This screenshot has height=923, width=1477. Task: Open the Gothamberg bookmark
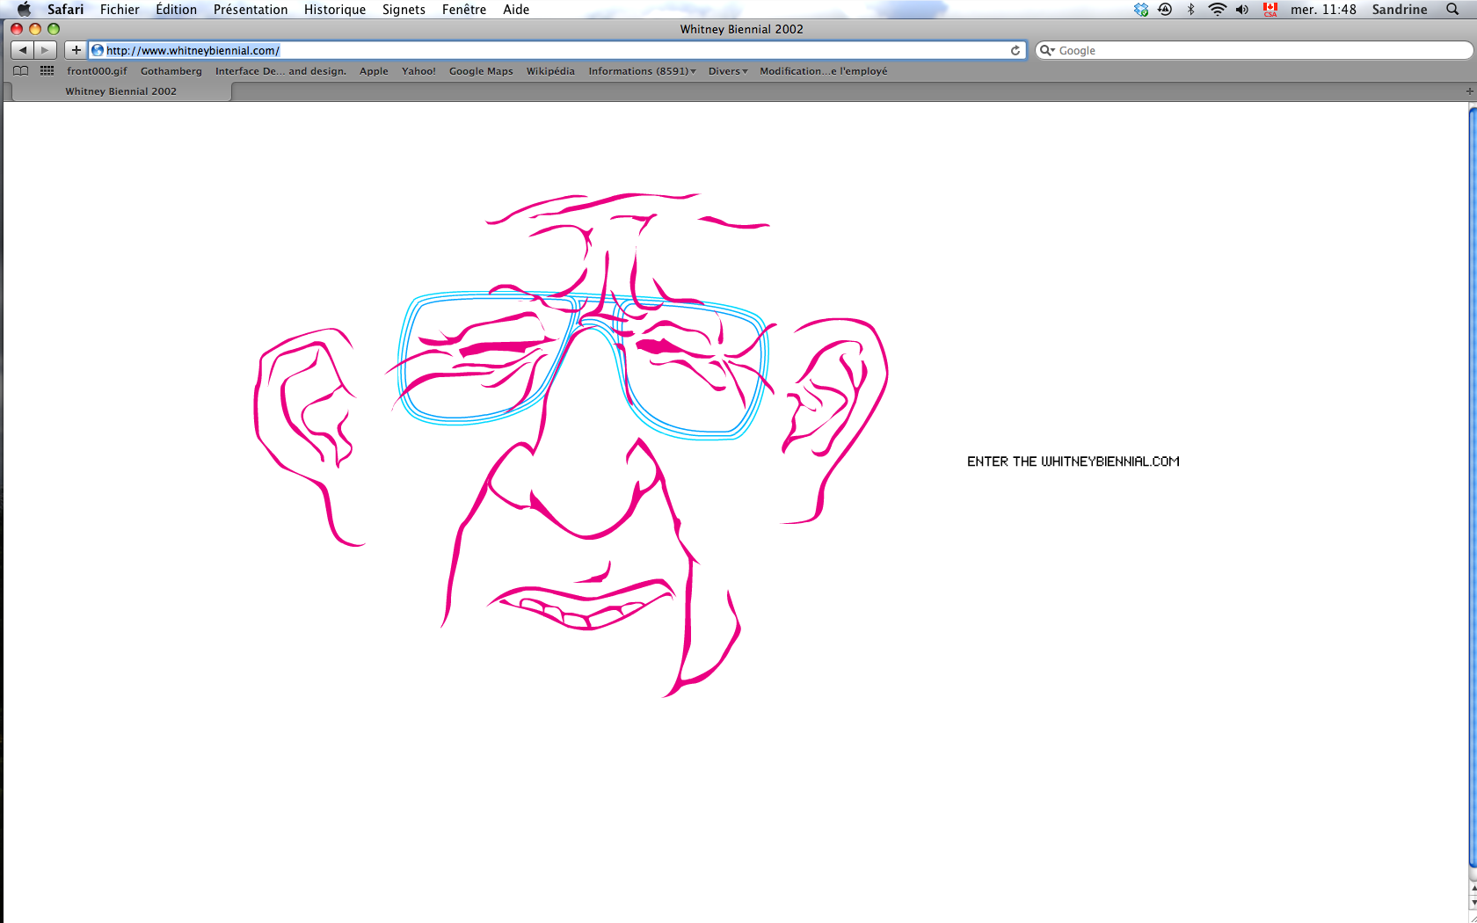(171, 71)
